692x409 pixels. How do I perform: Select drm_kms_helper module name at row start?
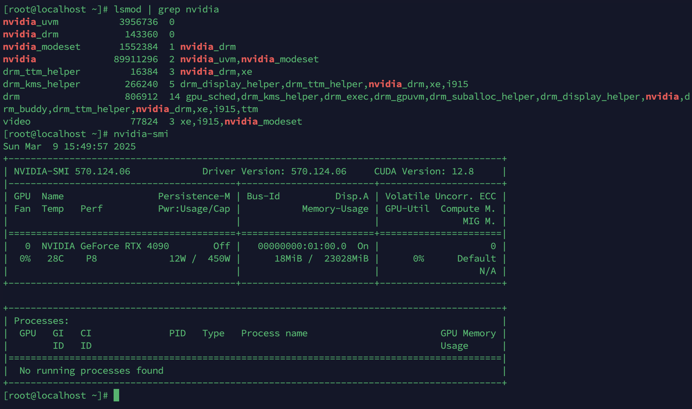tap(42, 84)
